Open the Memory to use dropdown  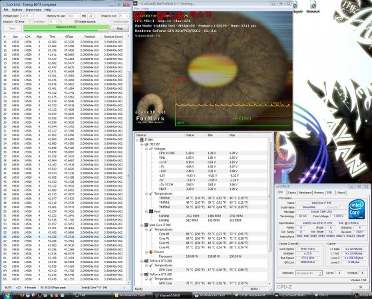coord(73,16)
